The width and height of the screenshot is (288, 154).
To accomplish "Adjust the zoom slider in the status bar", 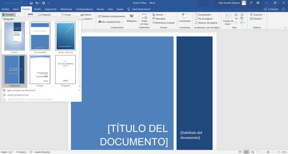I will pos(268,152).
